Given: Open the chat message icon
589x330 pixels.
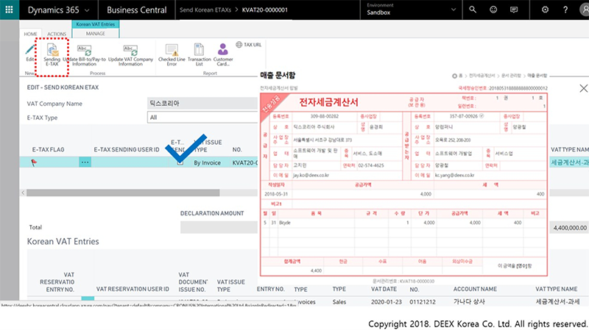Looking at the screenshot, I should [x=514, y=10].
